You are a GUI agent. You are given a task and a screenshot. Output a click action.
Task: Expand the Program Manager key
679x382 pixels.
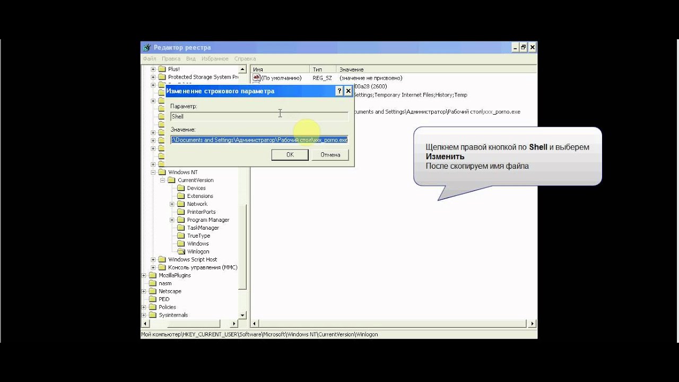[x=172, y=220]
